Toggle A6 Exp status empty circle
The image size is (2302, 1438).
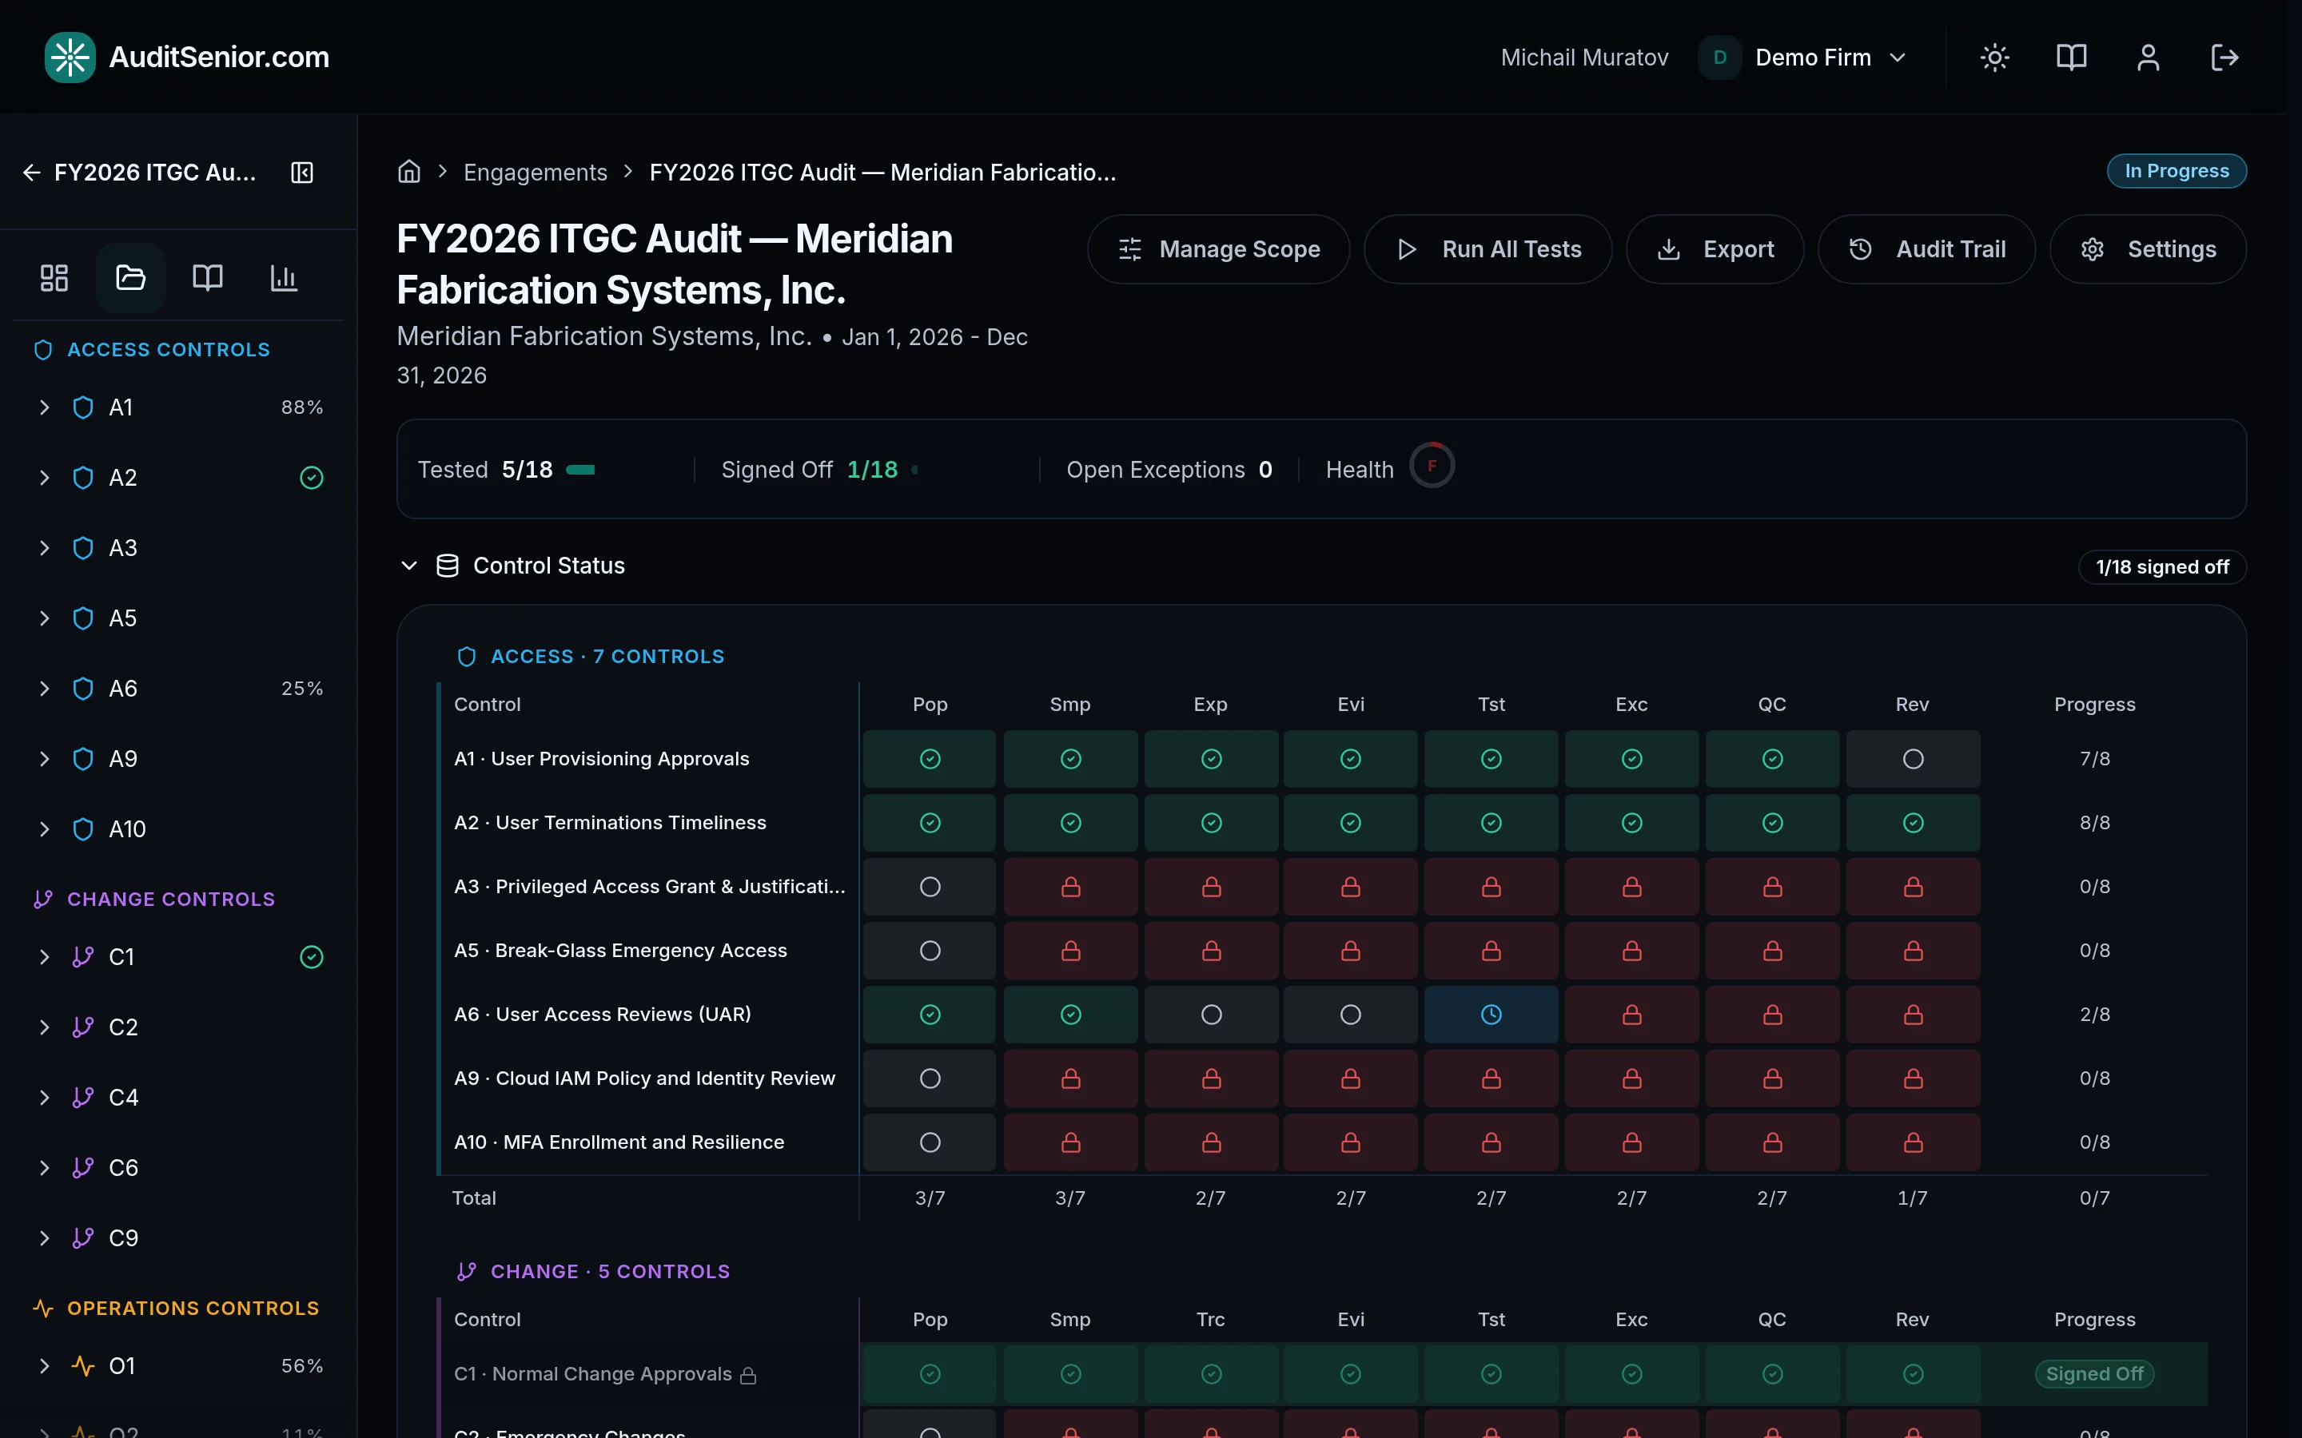click(1211, 1015)
